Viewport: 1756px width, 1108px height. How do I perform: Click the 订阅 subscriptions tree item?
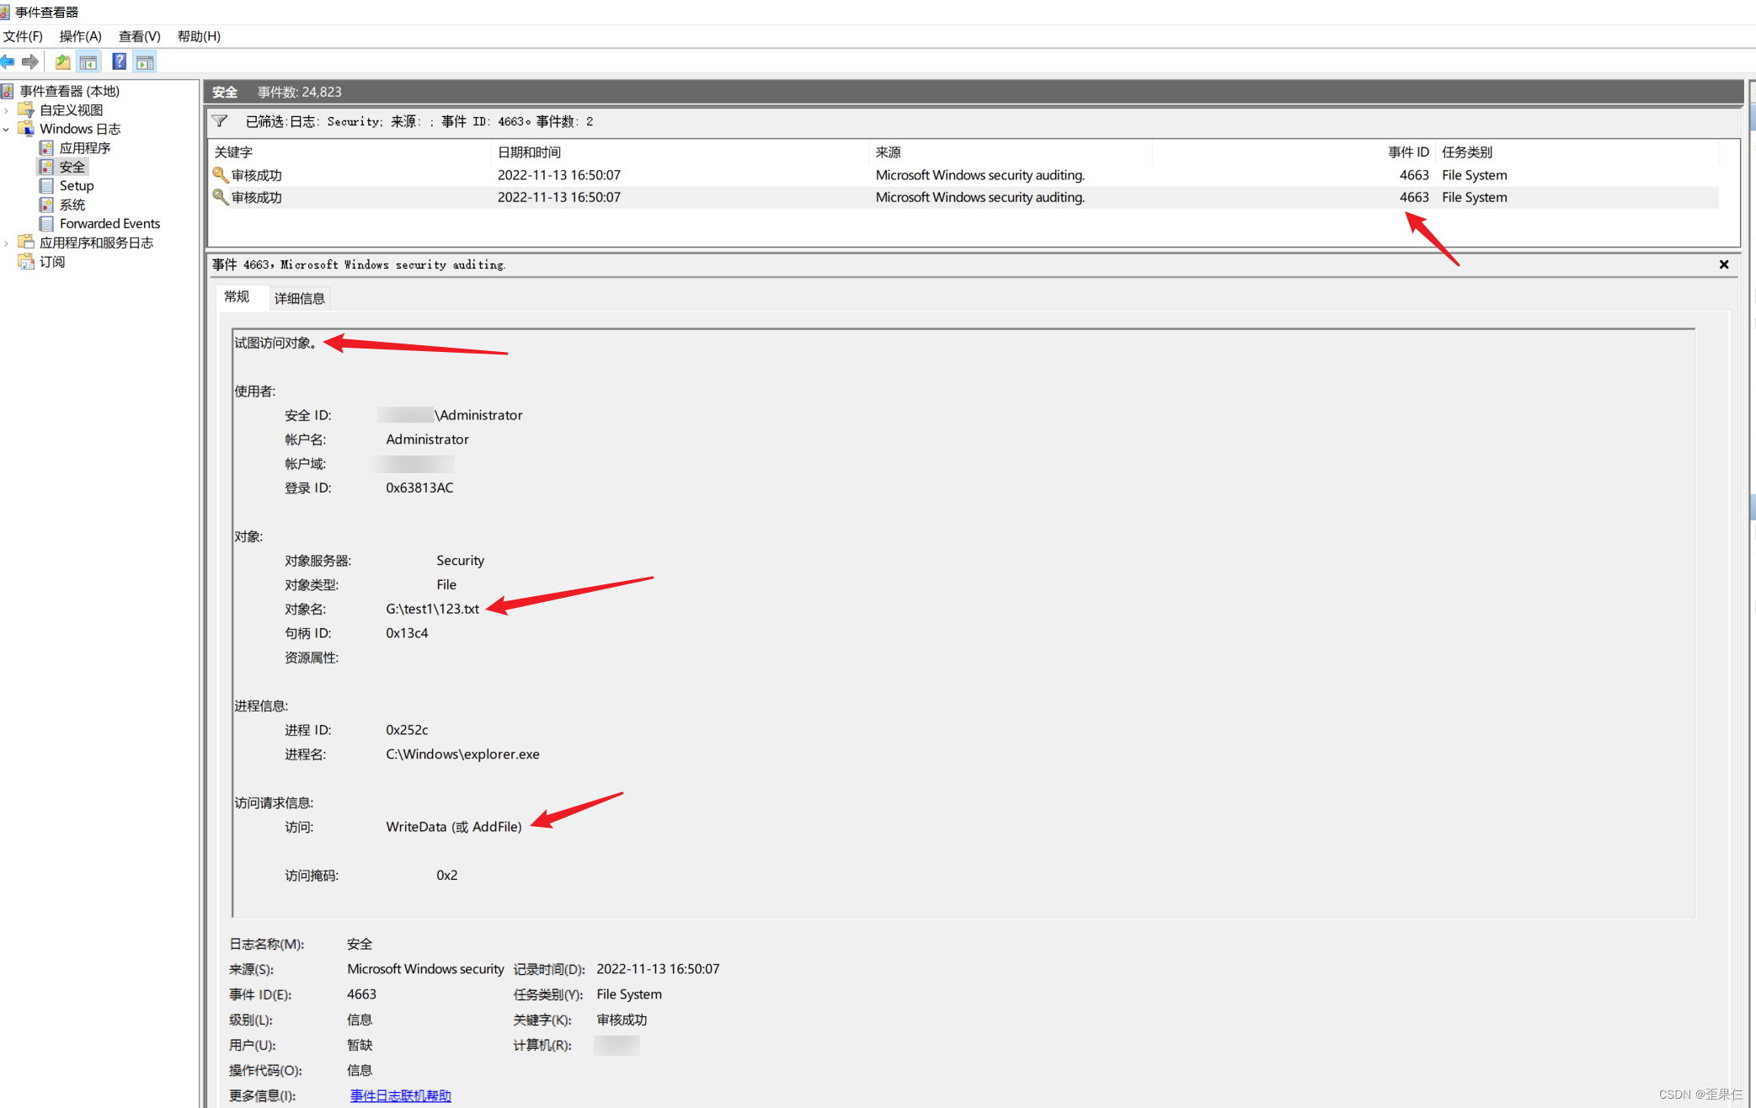pyautogui.click(x=52, y=262)
